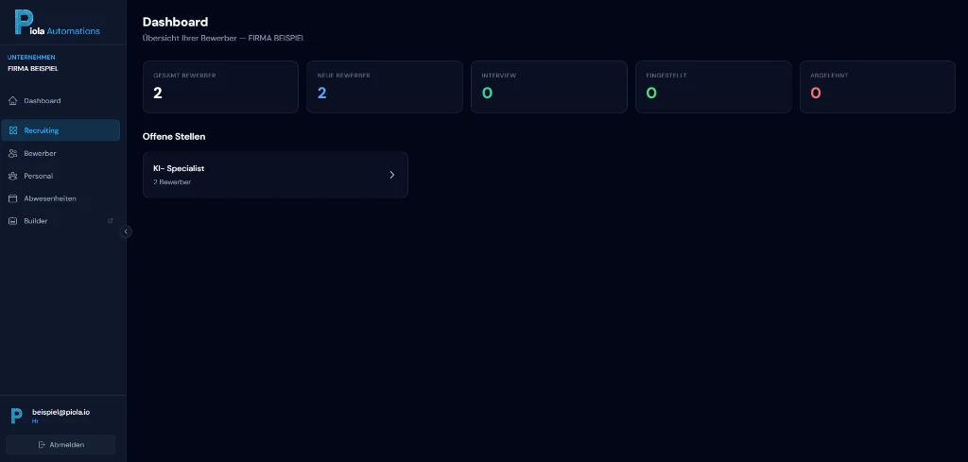This screenshot has height=462, width=968.
Task: Click the Abwesenheiten calendar icon
Action: pyautogui.click(x=13, y=198)
